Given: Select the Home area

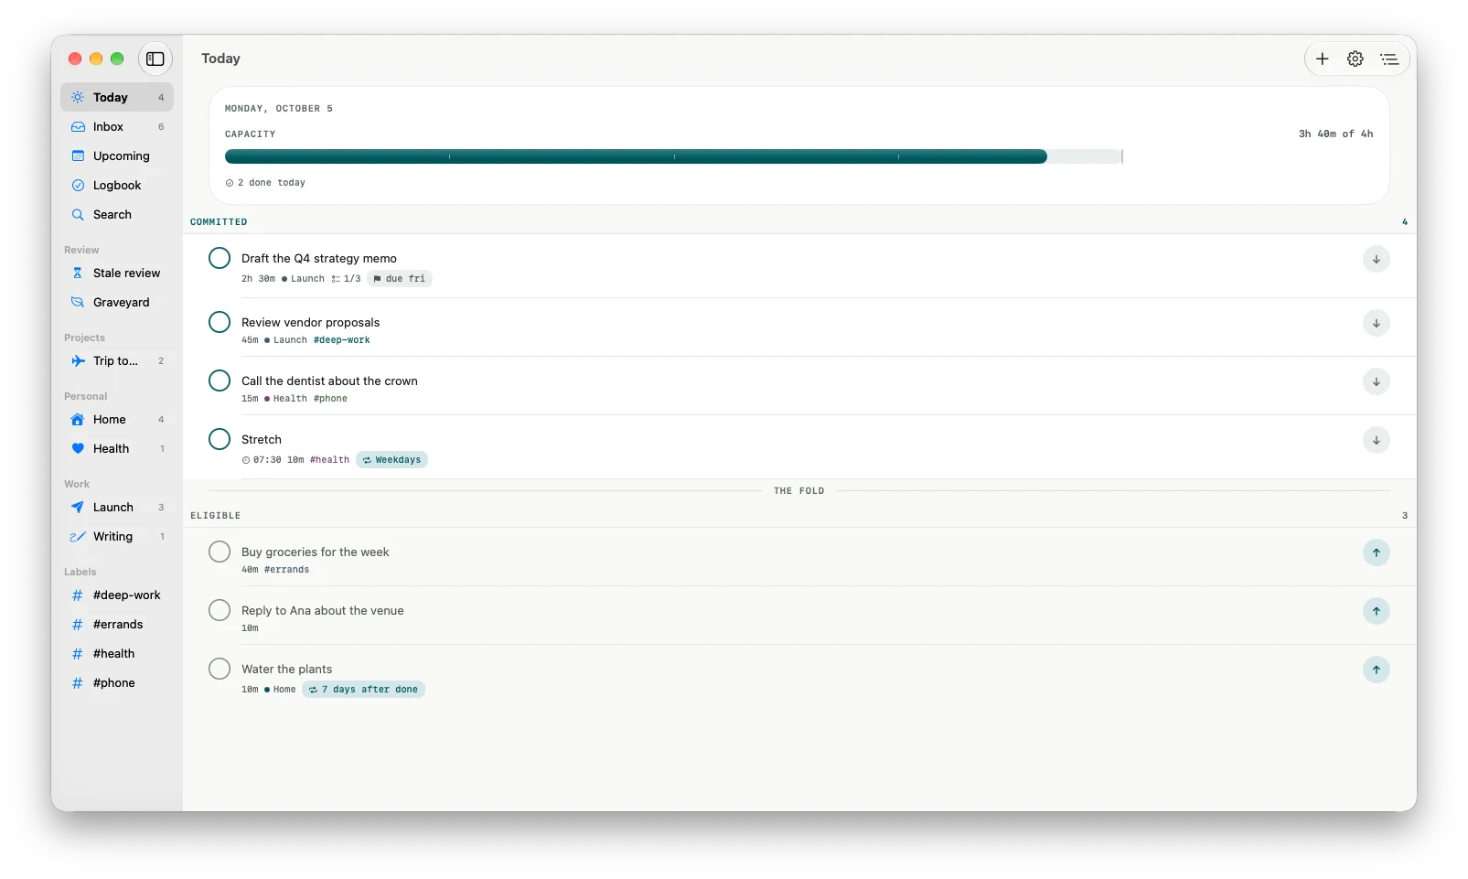Looking at the screenshot, I should coord(117,419).
